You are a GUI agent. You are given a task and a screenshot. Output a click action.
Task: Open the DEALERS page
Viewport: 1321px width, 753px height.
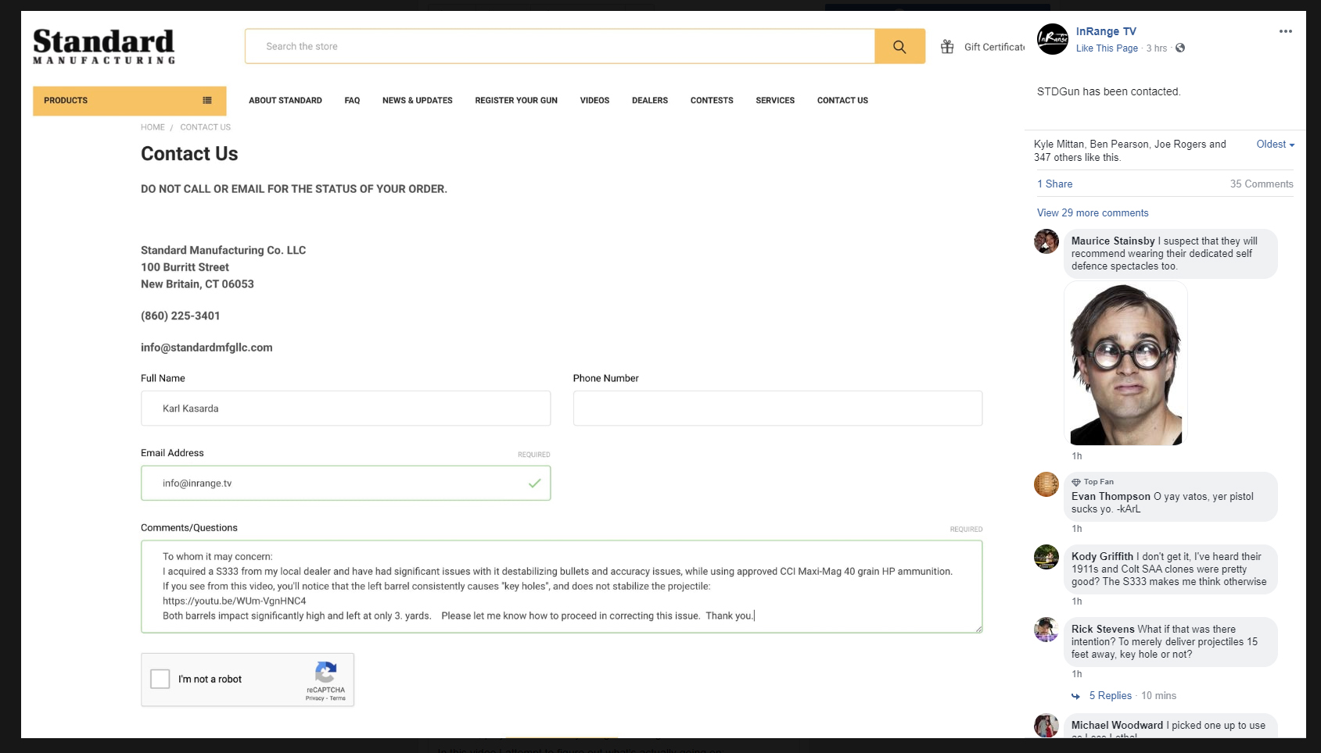(650, 101)
